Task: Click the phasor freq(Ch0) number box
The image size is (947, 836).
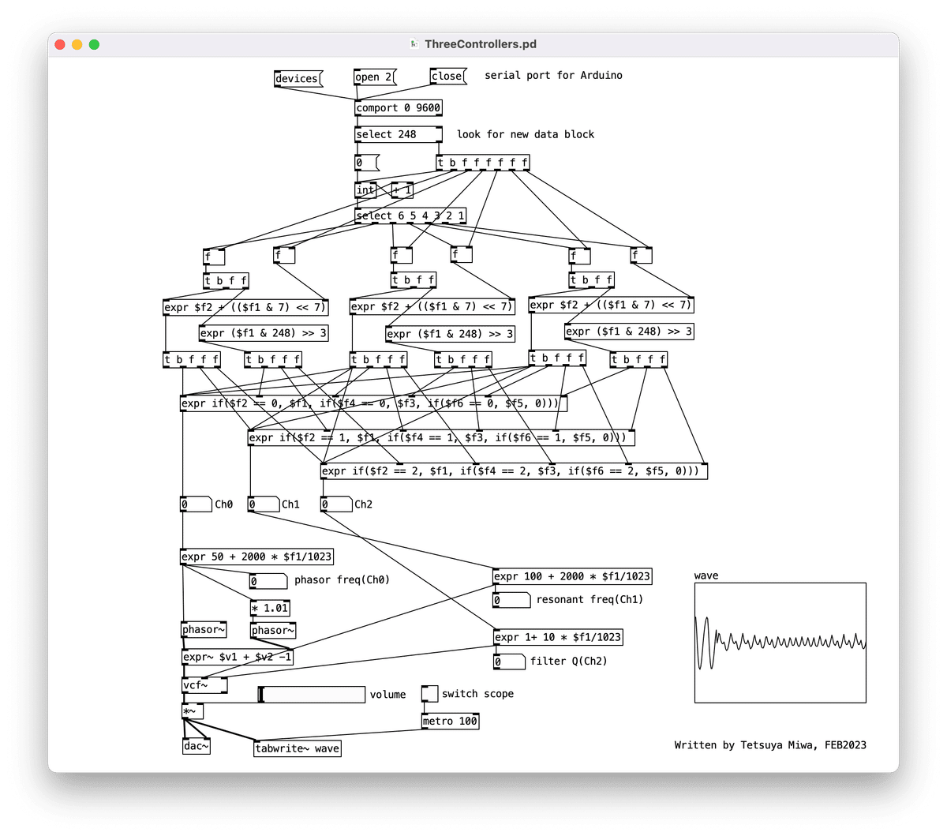Action: [x=268, y=581]
